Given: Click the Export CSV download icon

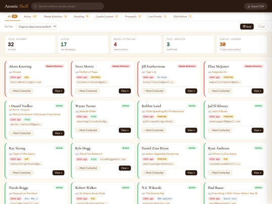Looking at the screenshot, I should point(249,6).
